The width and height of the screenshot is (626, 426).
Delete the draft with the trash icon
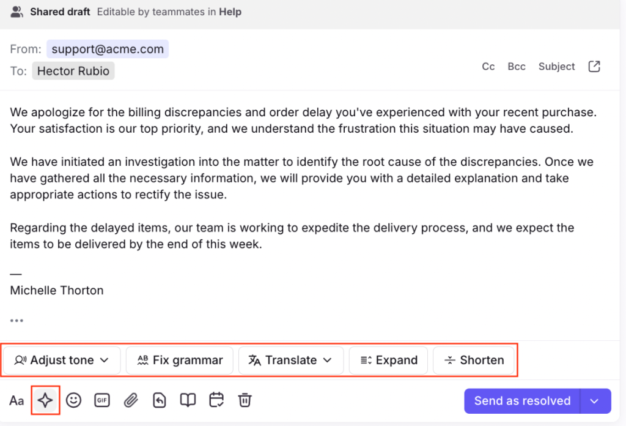tap(245, 400)
